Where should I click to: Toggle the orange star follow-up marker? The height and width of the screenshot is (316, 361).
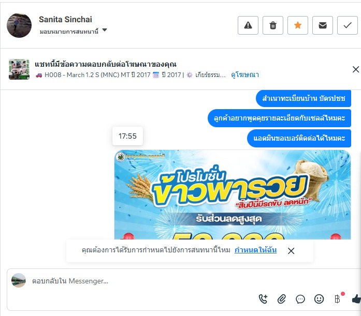(x=298, y=25)
